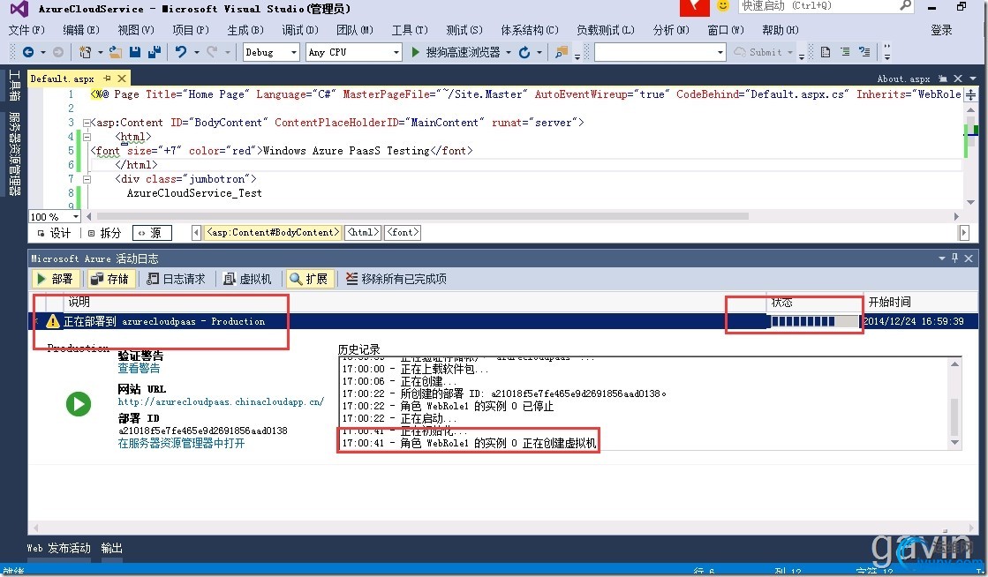Click 移除所有已完成项 button

click(396, 279)
